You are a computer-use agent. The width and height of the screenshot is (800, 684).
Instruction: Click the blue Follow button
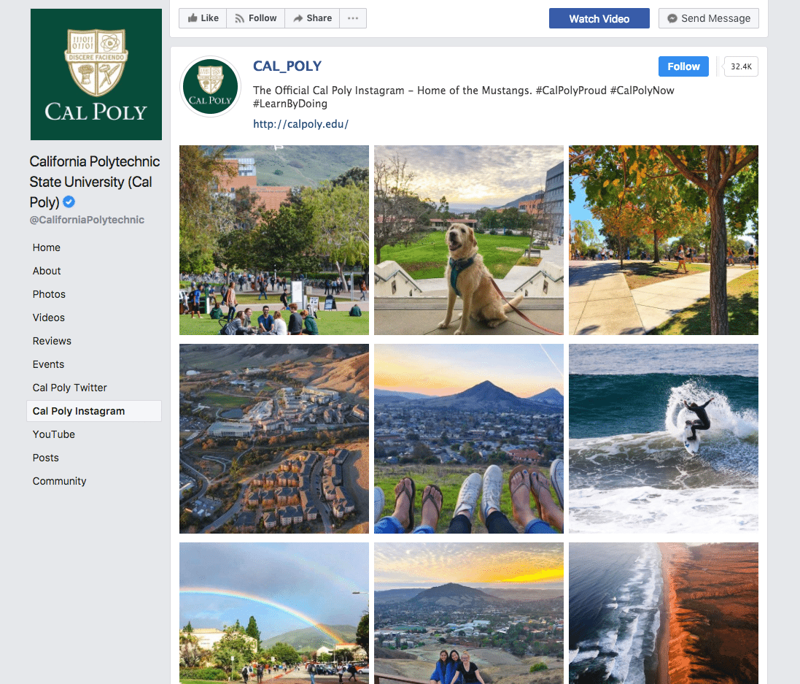pyautogui.click(x=683, y=66)
